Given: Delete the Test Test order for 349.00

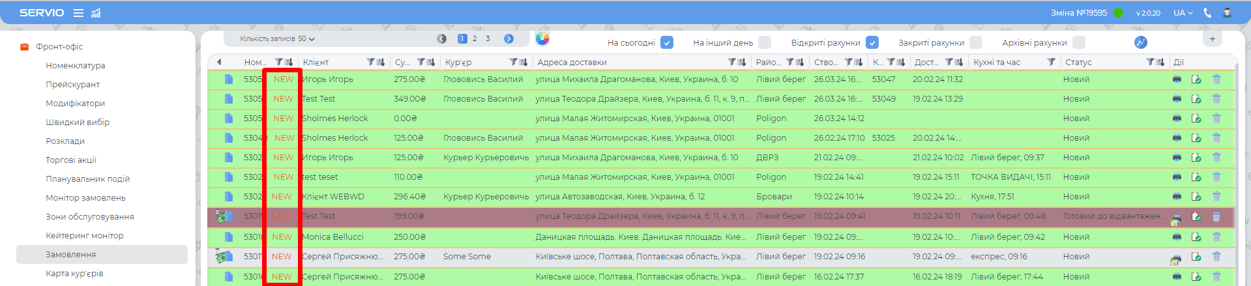Looking at the screenshot, I should pyautogui.click(x=1216, y=99).
